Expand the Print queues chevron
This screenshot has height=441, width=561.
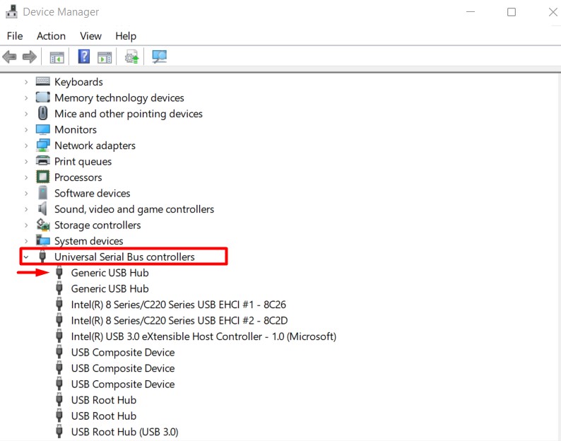(26, 161)
